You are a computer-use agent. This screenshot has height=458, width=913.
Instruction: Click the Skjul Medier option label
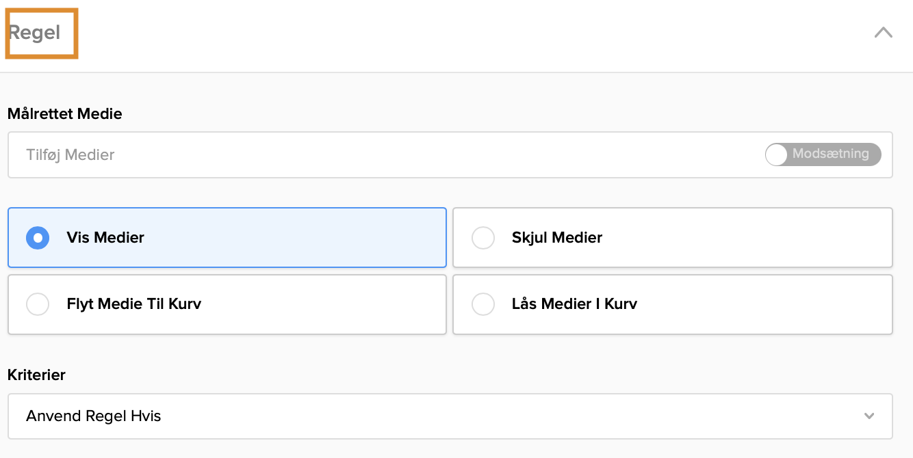(557, 238)
